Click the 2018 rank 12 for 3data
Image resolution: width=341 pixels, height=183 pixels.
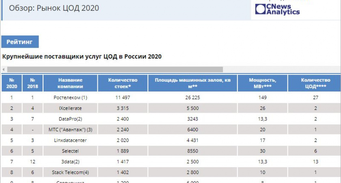32,162
